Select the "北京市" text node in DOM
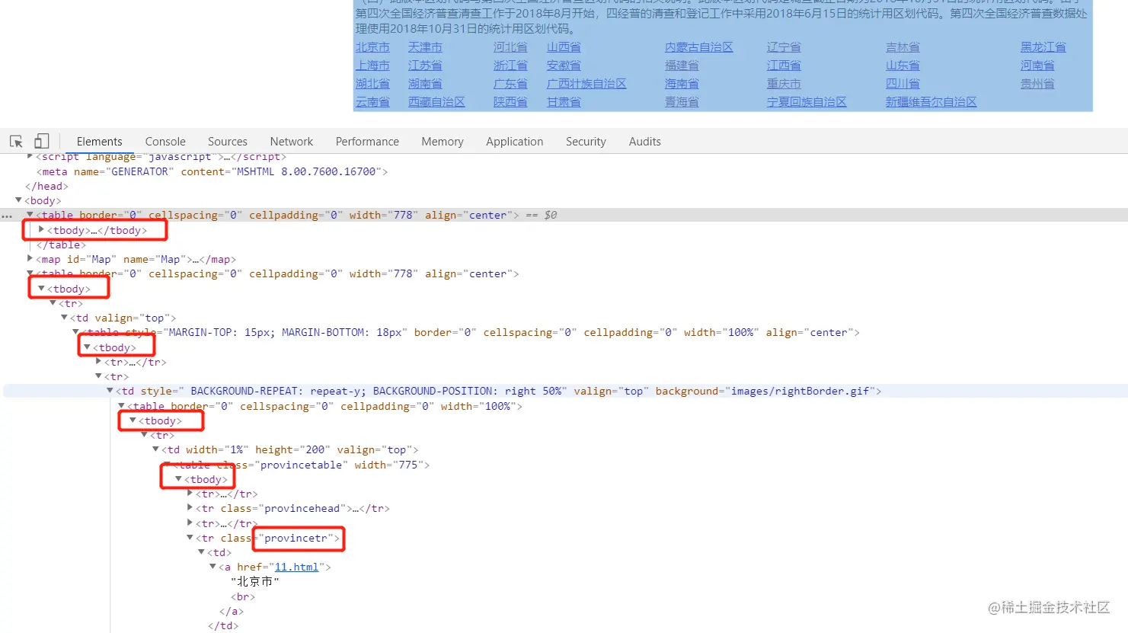Image resolution: width=1128 pixels, height=633 pixels. tap(255, 581)
